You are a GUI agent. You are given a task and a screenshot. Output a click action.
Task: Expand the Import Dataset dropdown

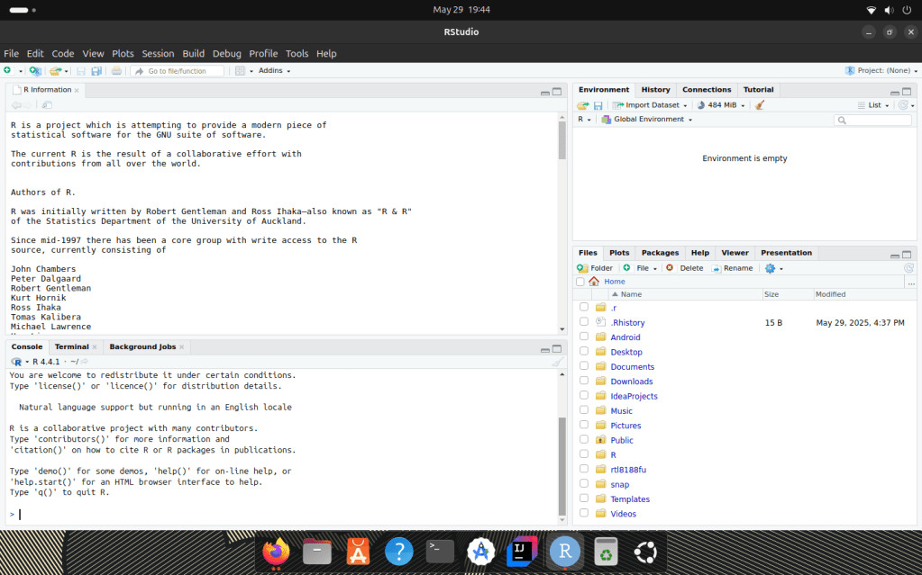651,105
